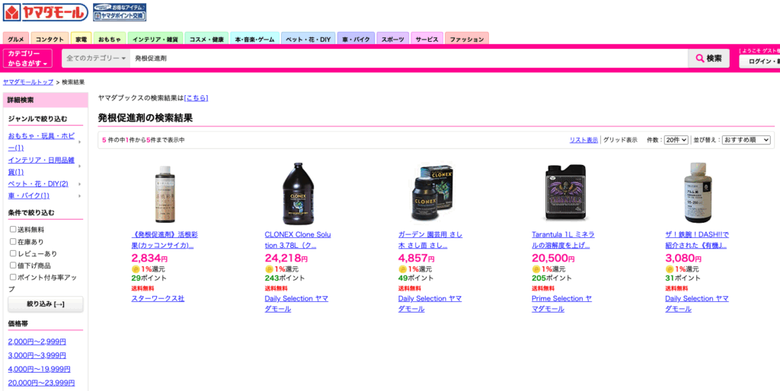
Task: Open the 全てのカテゴリー dropdown
Action: tap(96, 58)
